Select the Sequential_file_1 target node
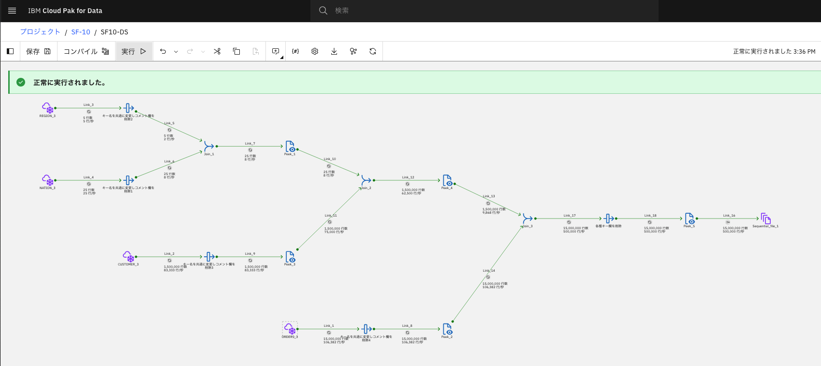 coord(765,219)
